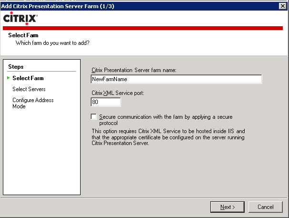The width and height of the screenshot is (289, 218).
Task: Click the Citrix XML Service port label
Action: pos(118,93)
